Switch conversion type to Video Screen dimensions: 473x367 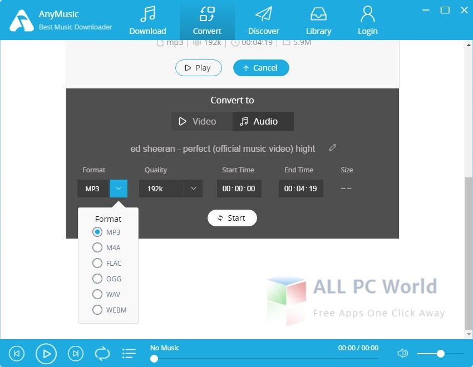click(x=202, y=121)
